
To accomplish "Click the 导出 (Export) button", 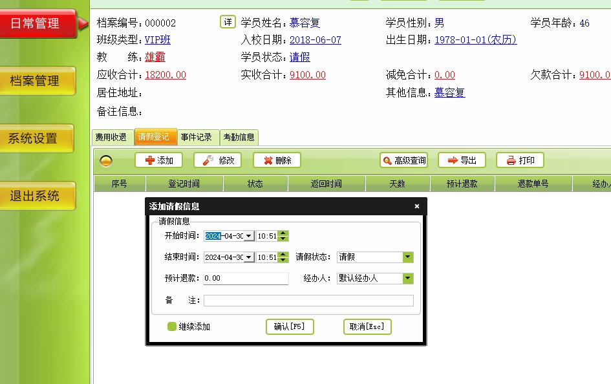I will click(462, 160).
